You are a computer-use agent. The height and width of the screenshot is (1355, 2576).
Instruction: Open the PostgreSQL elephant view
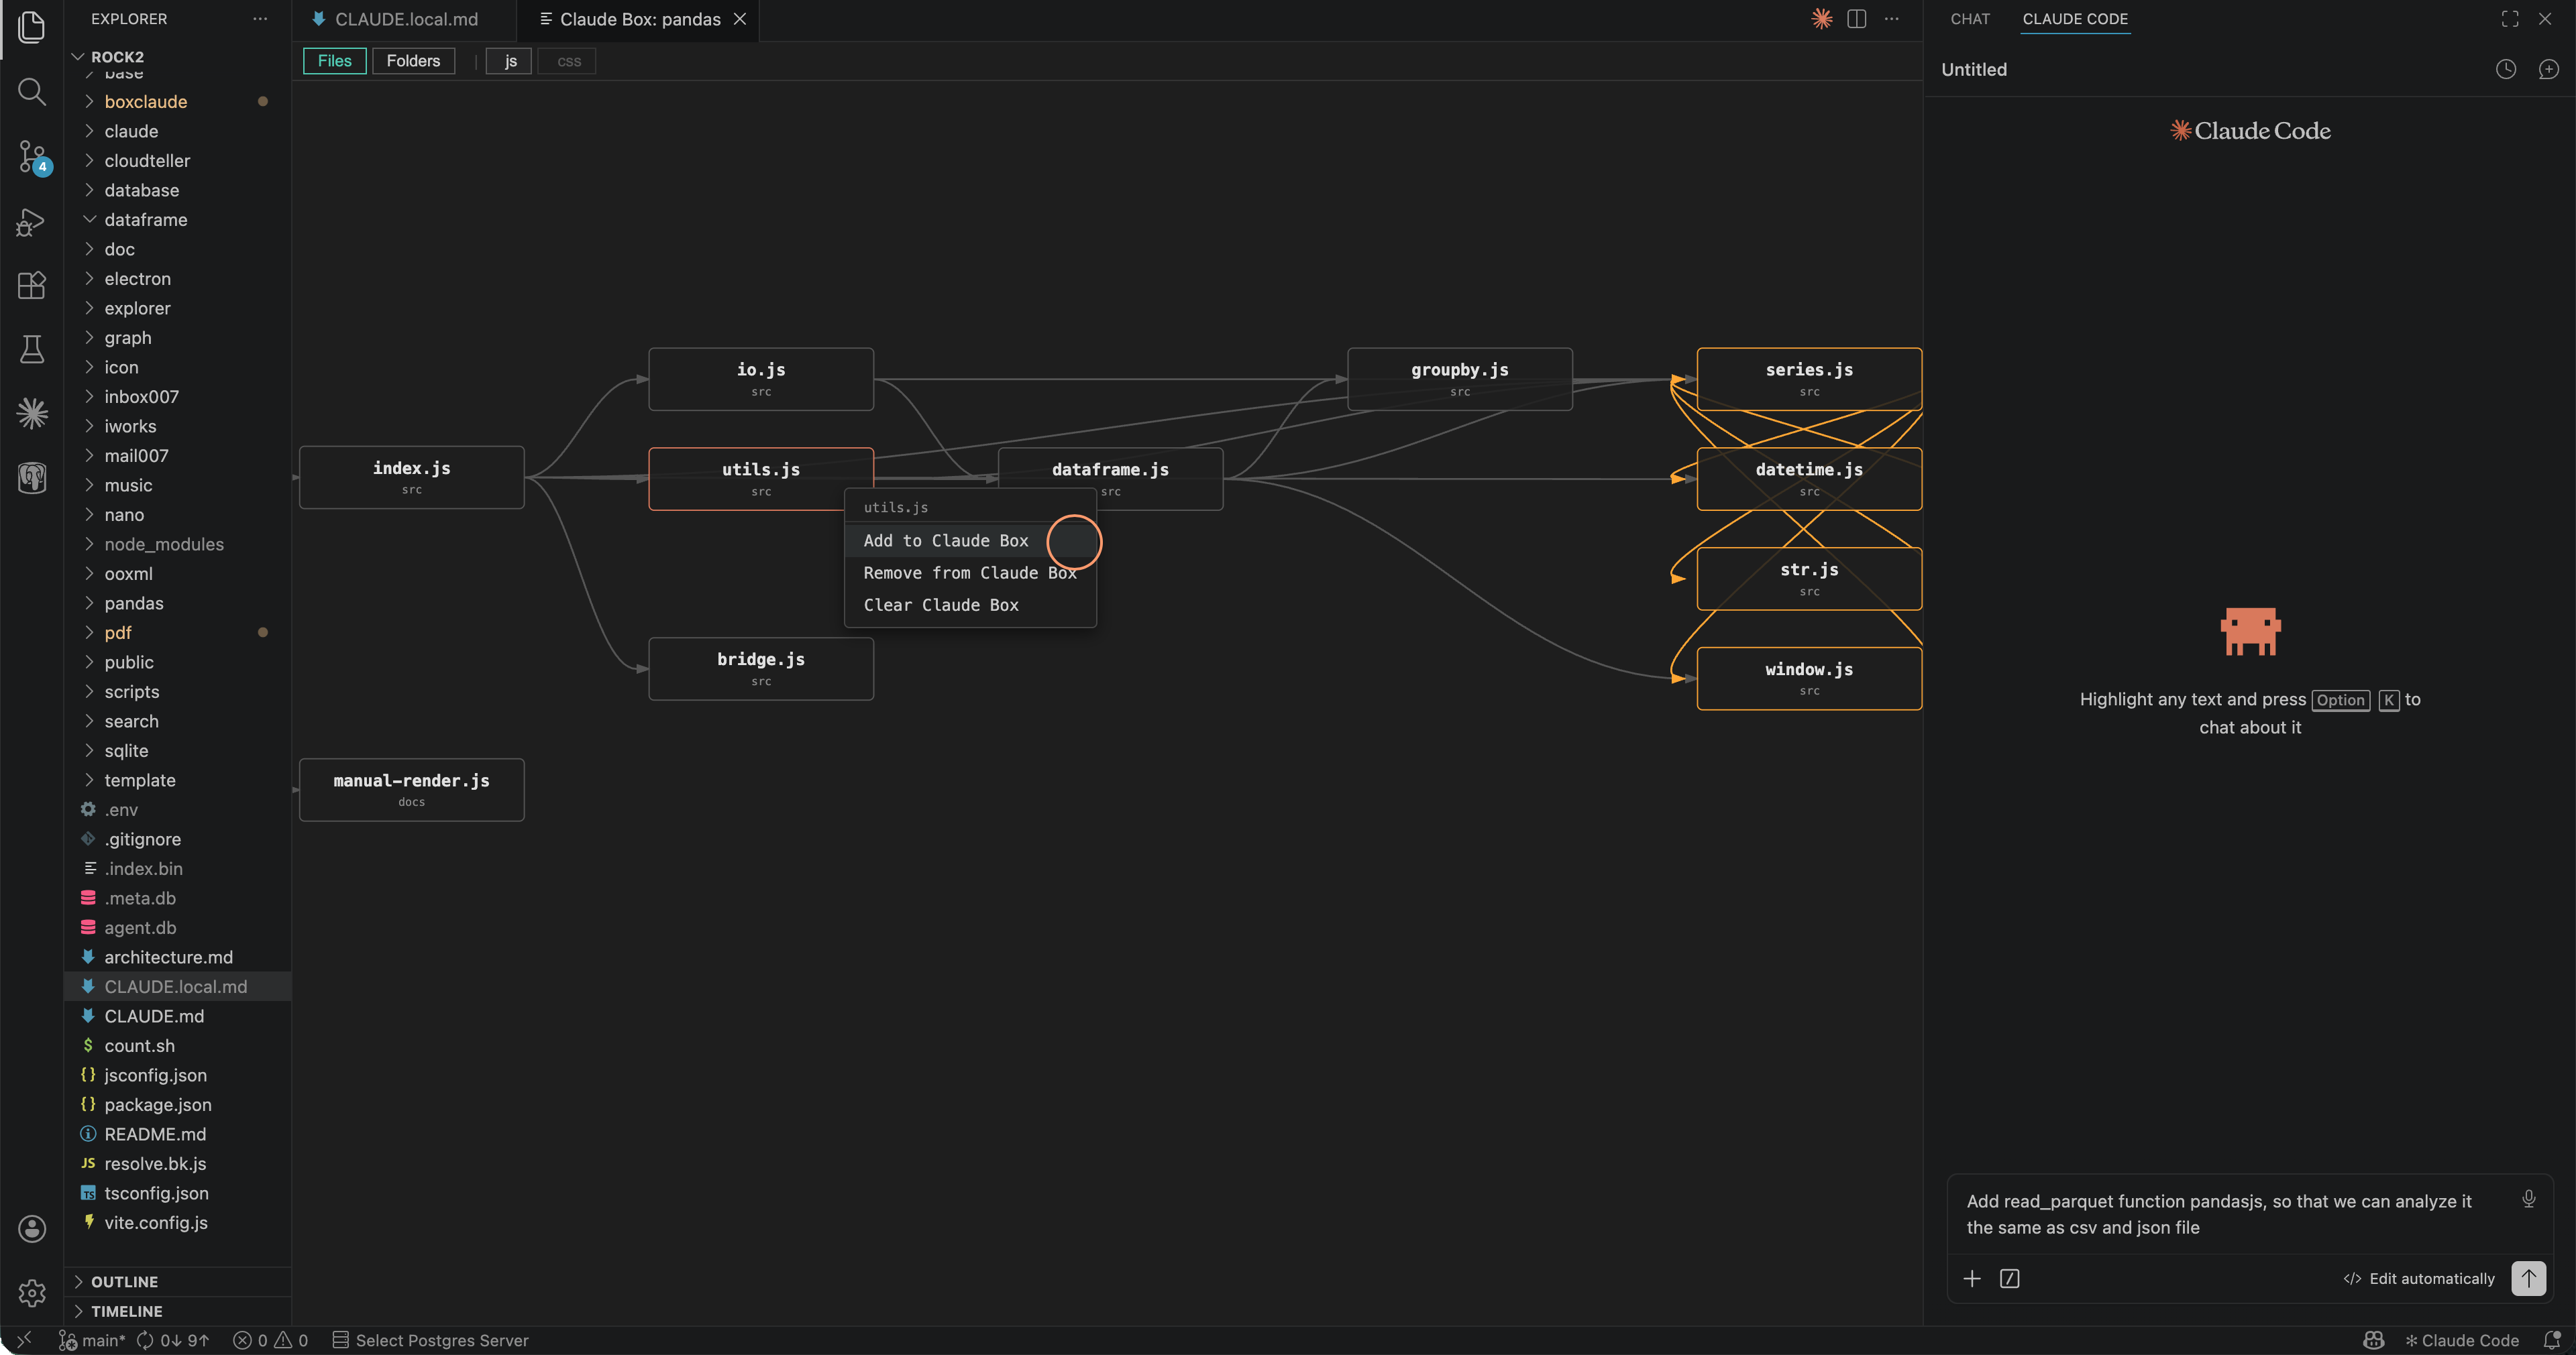32,477
